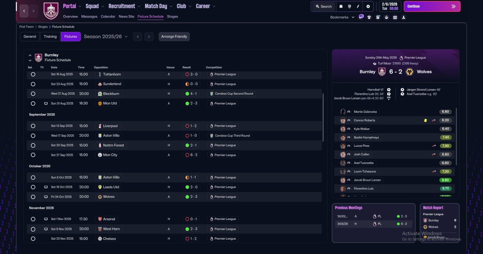483x254 pixels.
Task: Select the Chelsea fixture radio button
Action: pos(33,239)
